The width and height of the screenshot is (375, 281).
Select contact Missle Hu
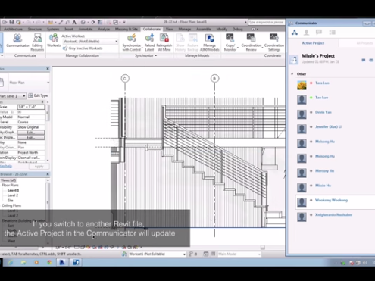coord(323,186)
